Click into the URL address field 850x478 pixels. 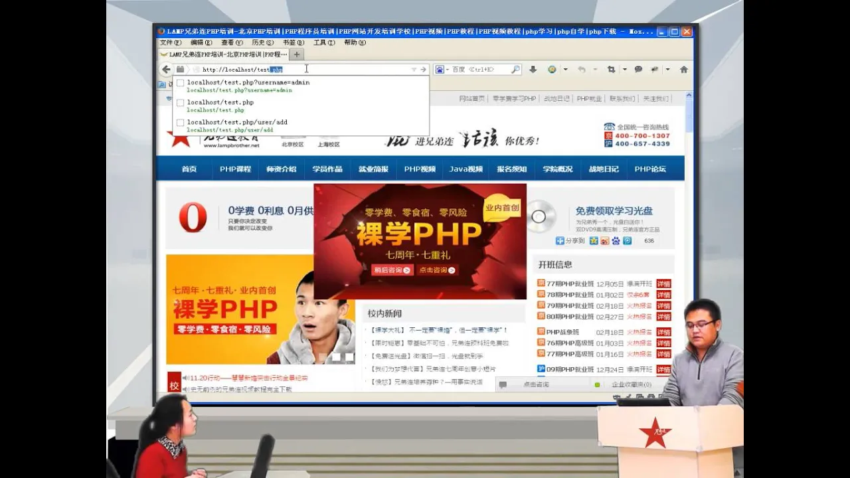coord(305,69)
